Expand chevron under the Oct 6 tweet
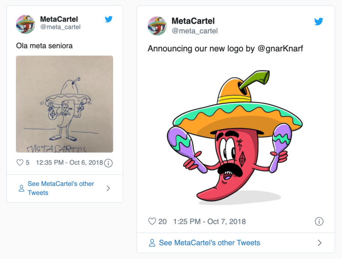This screenshot has height=259, width=342. click(x=108, y=188)
